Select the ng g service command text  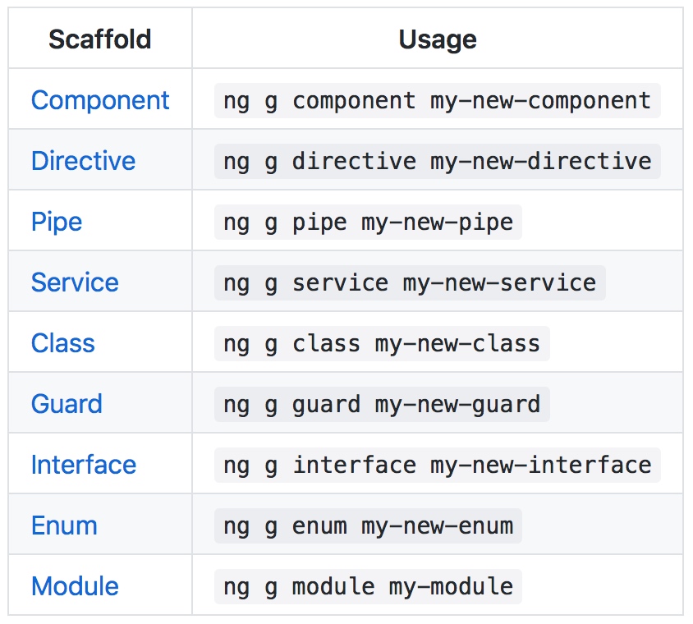coord(410,282)
